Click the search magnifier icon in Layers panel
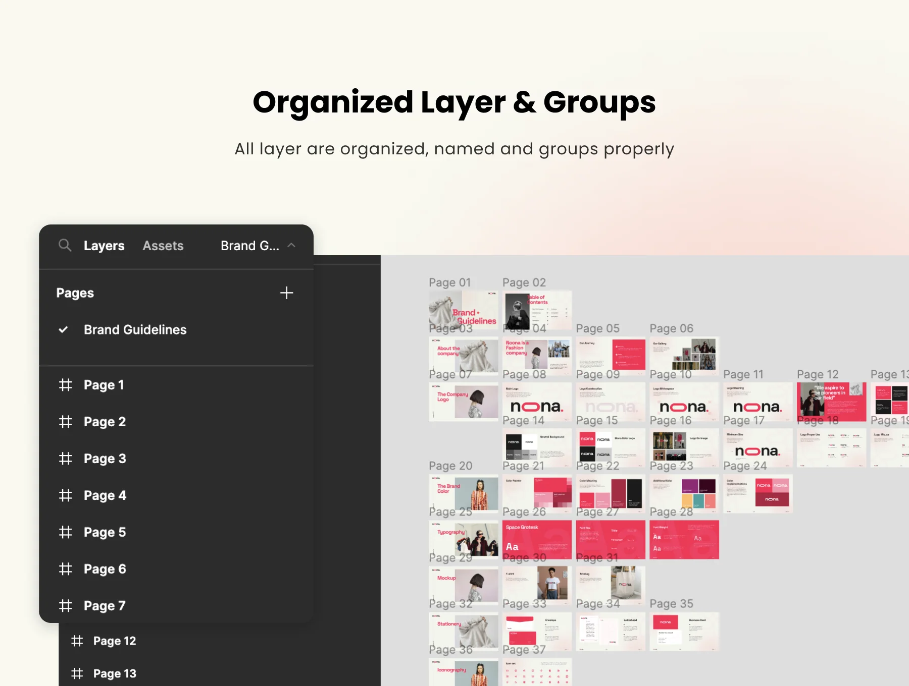909x686 pixels. [65, 245]
